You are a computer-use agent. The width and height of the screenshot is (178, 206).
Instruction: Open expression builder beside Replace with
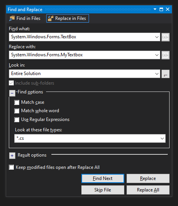pyautogui.click(x=165, y=55)
